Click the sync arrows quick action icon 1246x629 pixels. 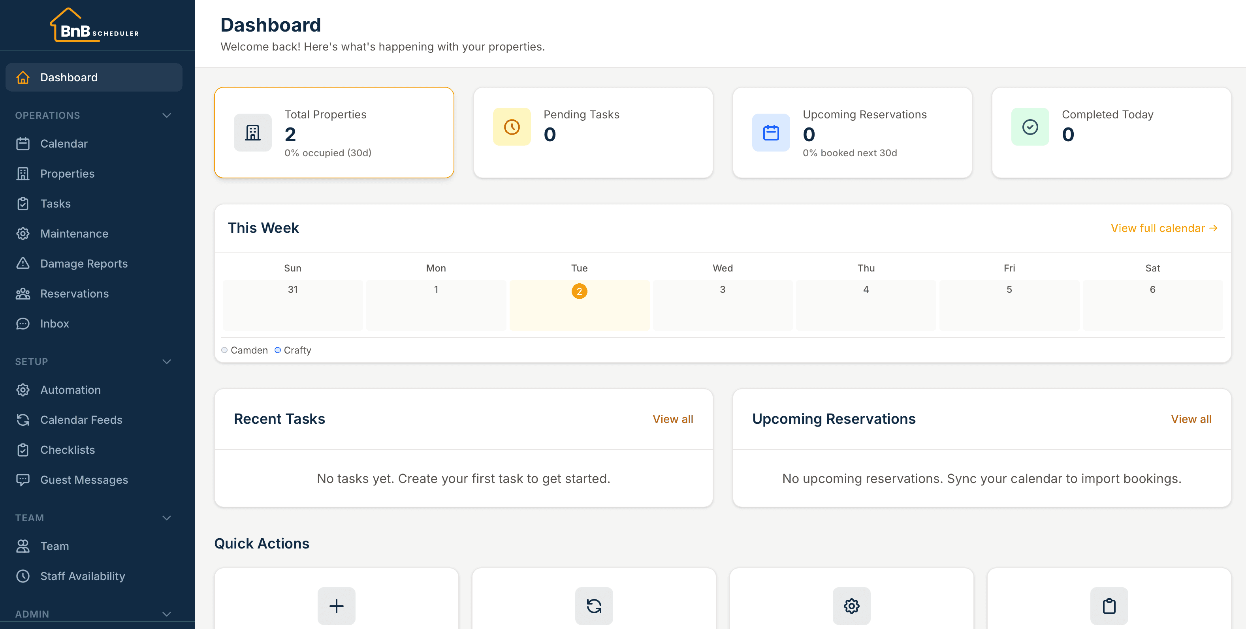(594, 606)
